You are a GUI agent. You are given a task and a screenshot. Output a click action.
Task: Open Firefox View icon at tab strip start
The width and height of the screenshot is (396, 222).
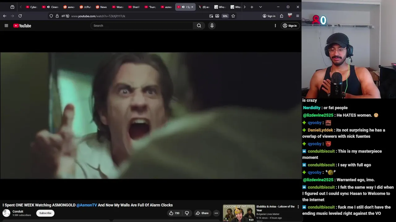pyautogui.click(x=12, y=7)
